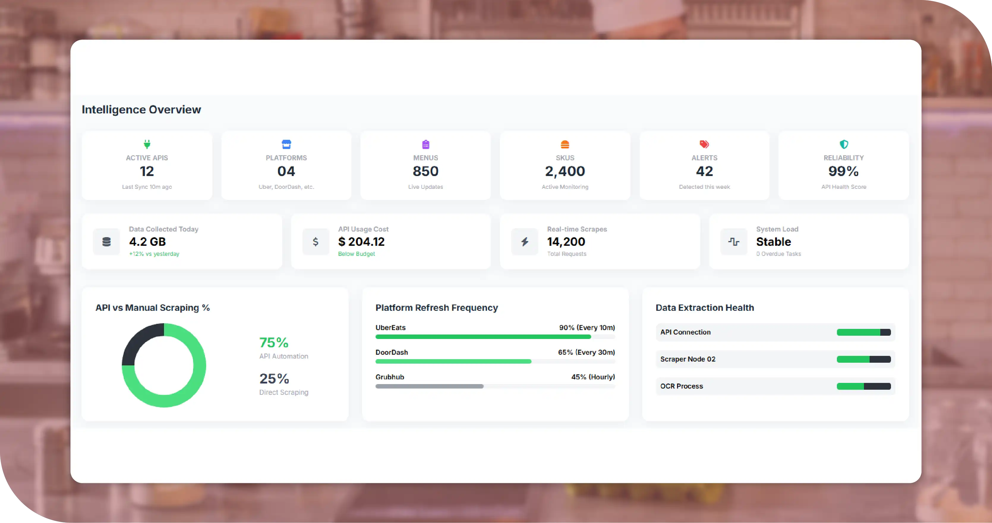Click the blue storefront Platforms icon

(286, 144)
